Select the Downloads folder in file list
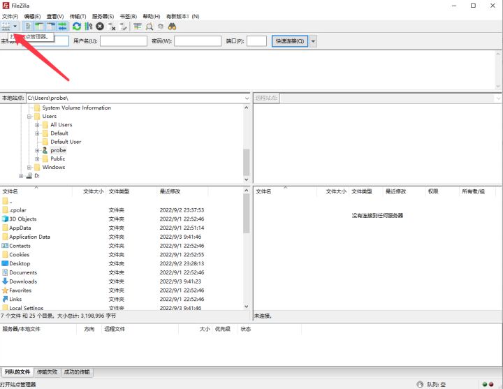This screenshot has height=389, width=503. (22, 281)
